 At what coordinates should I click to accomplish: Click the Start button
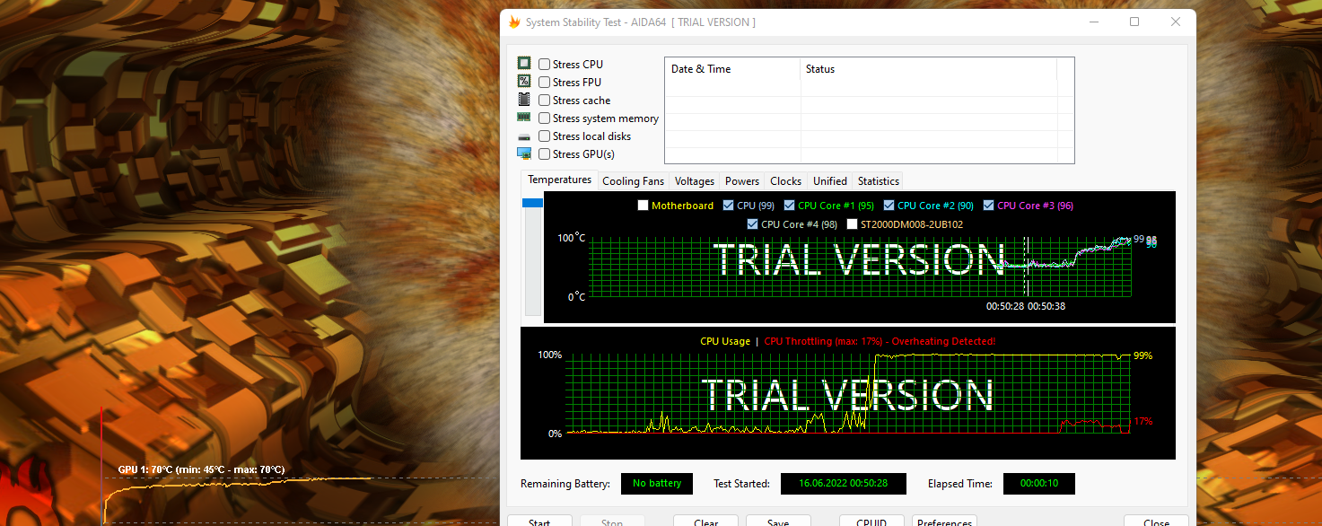point(539,521)
